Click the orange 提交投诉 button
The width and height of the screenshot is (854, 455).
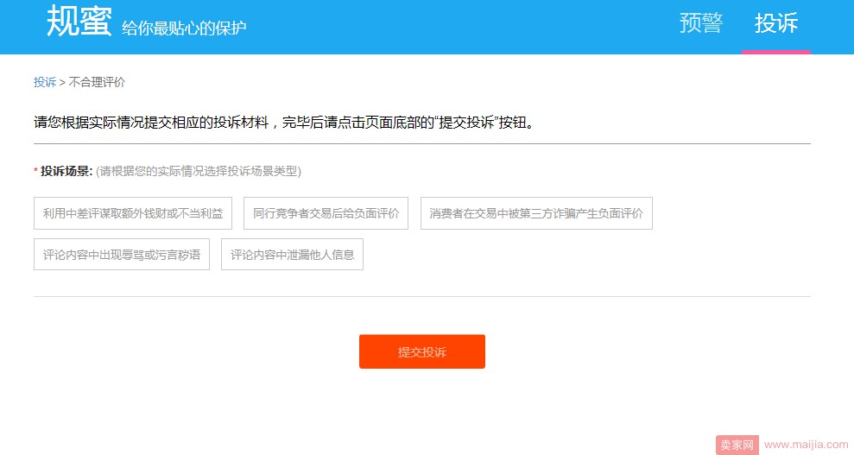[x=422, y=351]
